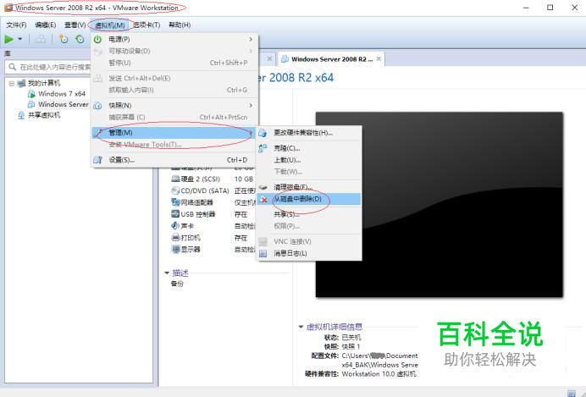Close the Windows Server 2008 R2 tab

click(379, 59)
